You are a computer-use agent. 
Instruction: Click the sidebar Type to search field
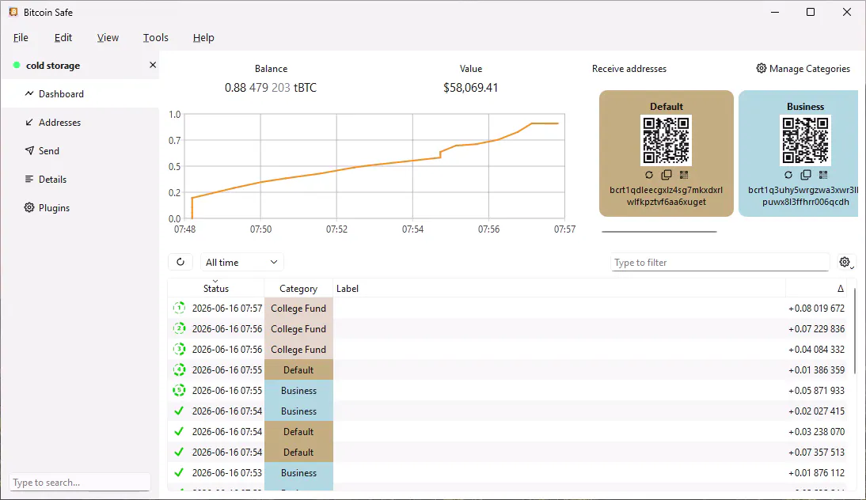(x=79, y=483)
